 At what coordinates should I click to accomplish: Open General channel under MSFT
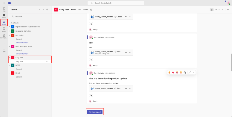coord(19,69)
